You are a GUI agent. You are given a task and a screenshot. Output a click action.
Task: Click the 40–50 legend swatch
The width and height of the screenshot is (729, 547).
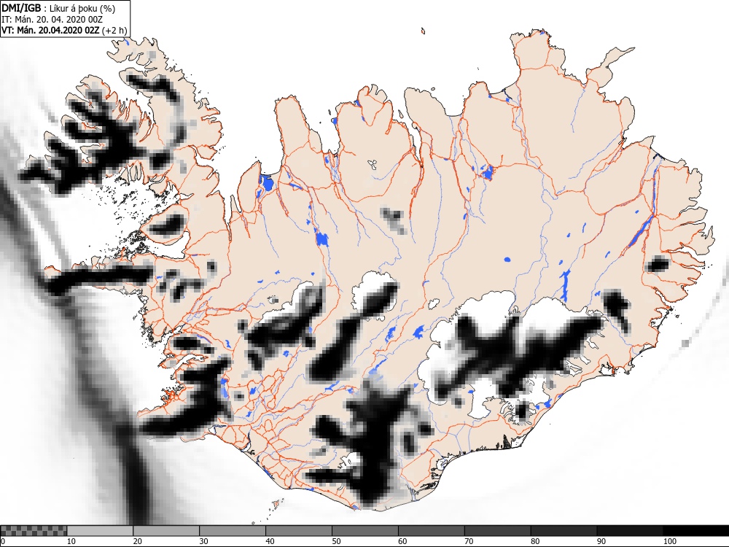[x=298, y=531]
